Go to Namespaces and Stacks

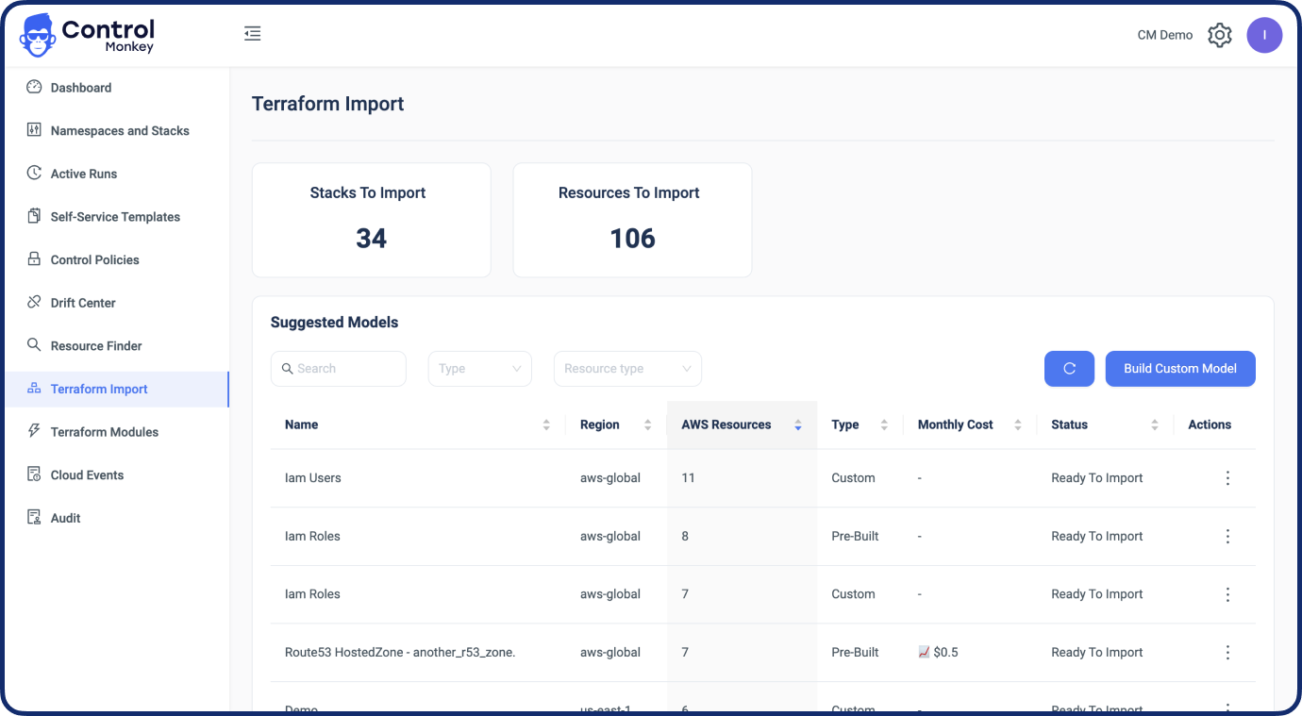click(120, 131)
